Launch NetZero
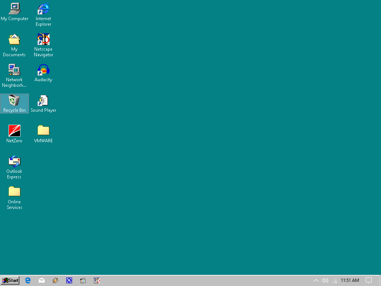Viewport: 381px width, 286px height. (x=14, y=130)
